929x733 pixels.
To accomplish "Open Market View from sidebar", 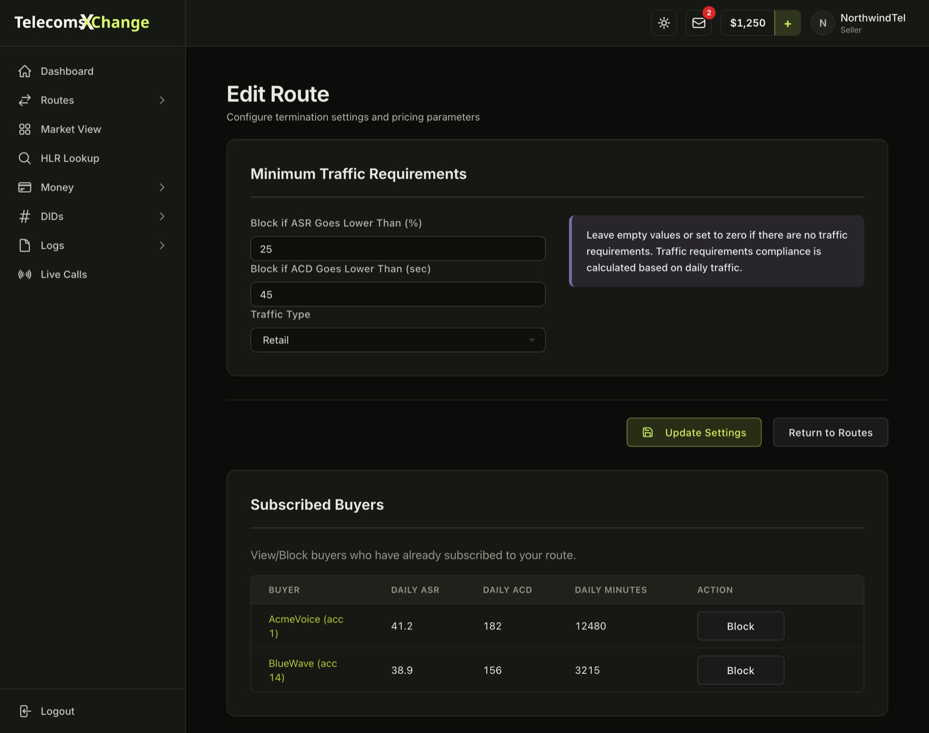I will [71, 129].
